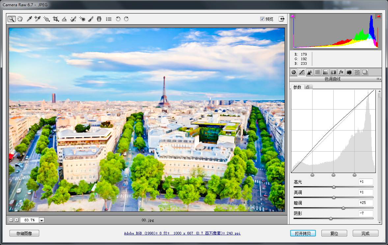Click the right curve region divider handle

tap(354, 175)
